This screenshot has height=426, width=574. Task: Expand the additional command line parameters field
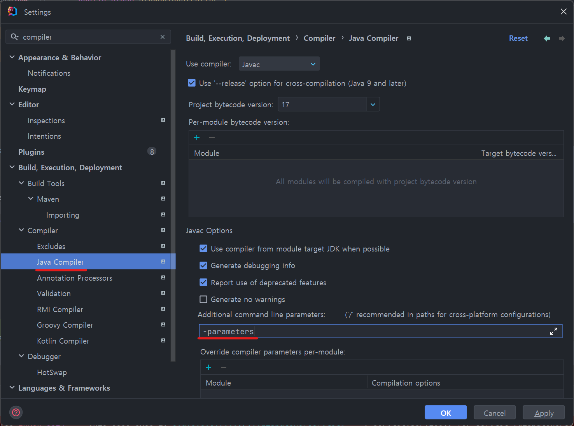[554, 331]
